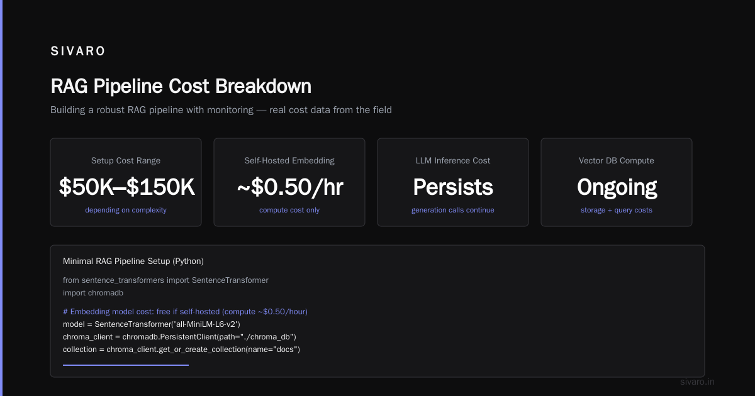Screen dimensions: 755x396
Task: Click the storage + query costs caption
Action: (617, 210)
